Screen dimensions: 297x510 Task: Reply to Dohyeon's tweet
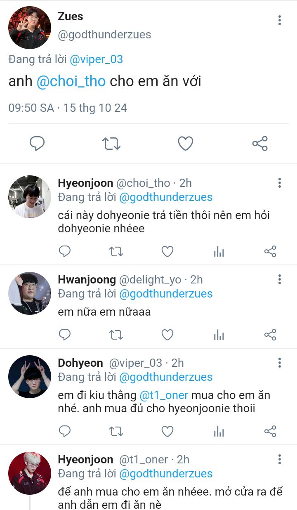65,432
